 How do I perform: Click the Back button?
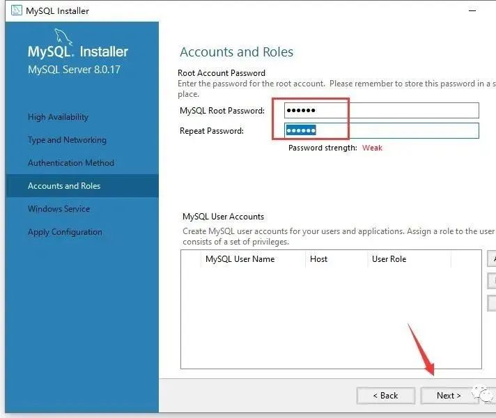pos(386,396)
